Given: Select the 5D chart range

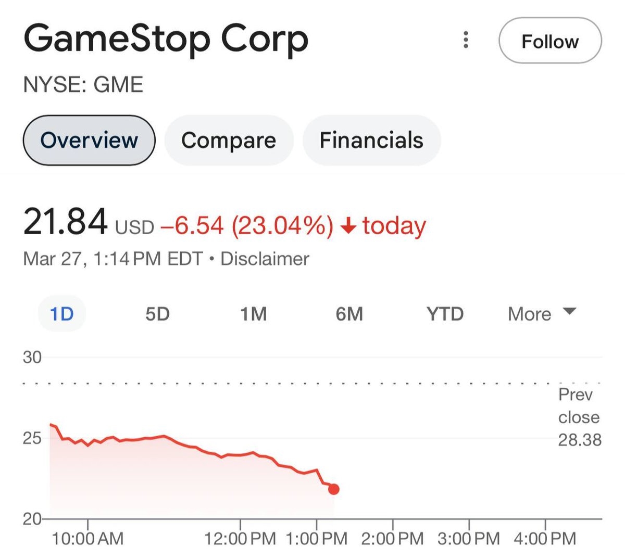Looking at the screenshot, I should pyautogui.click(x=157, y=314).
